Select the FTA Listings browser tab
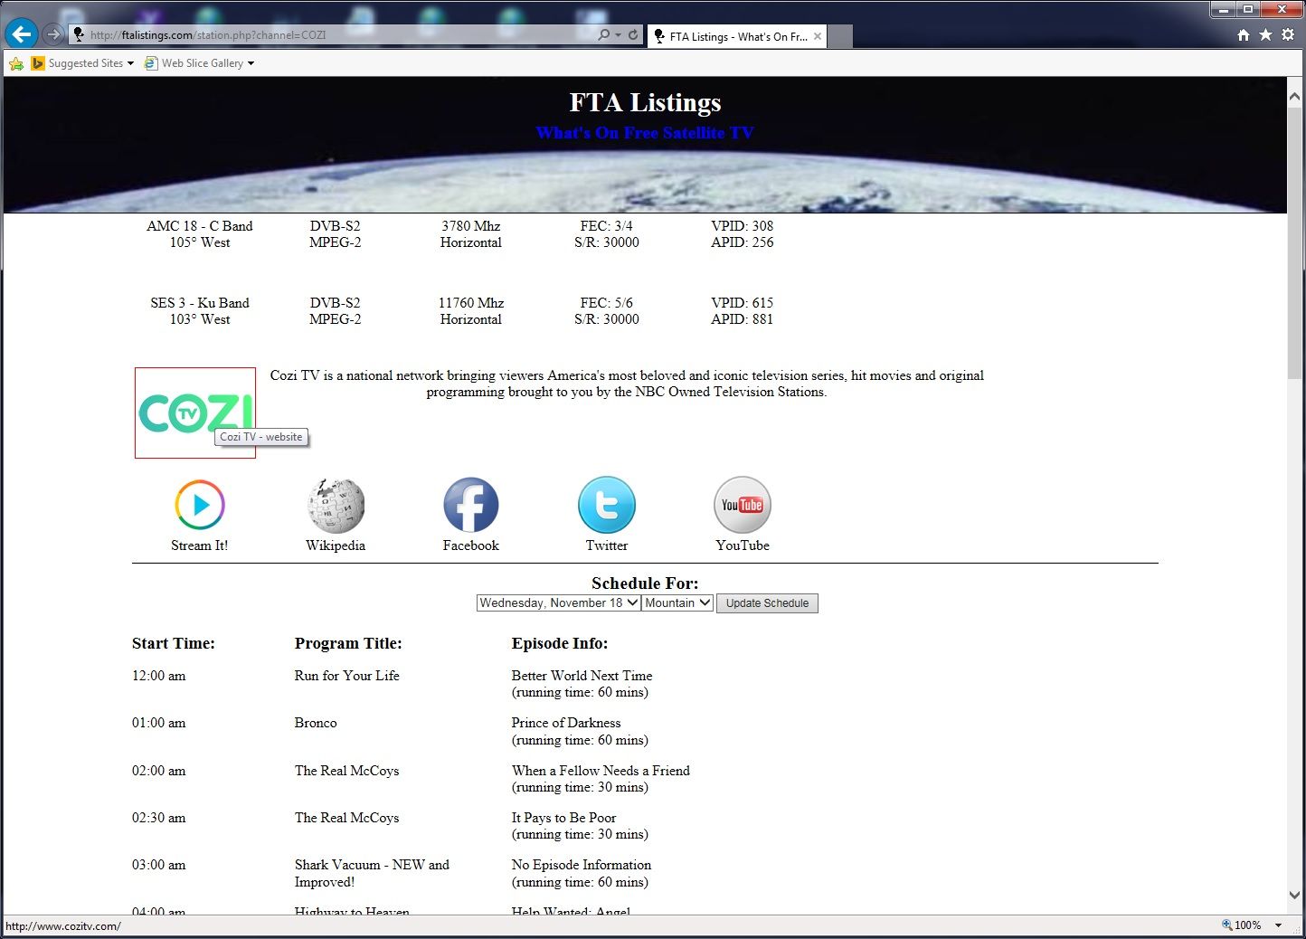Image resolution: width=1306 pixels, height=939 pixels. pos(736,36)
